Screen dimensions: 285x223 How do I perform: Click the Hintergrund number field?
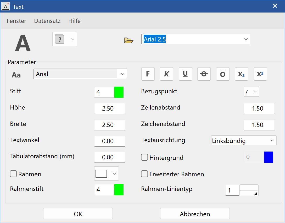254,157
